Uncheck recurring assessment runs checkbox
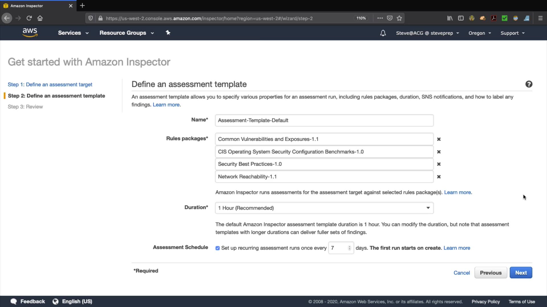Image resolution: width=547 pixels, height=307 pixels. (218, 248)
